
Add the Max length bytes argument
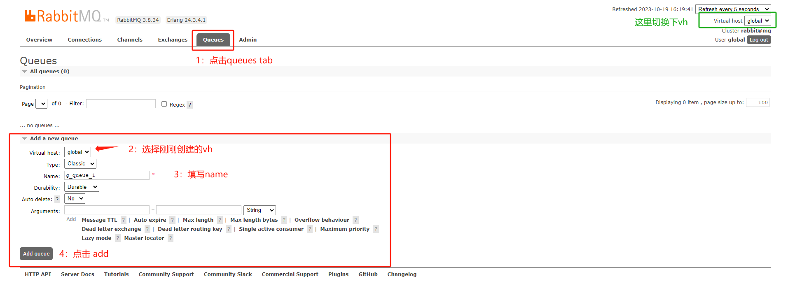(x=254, y=220)
